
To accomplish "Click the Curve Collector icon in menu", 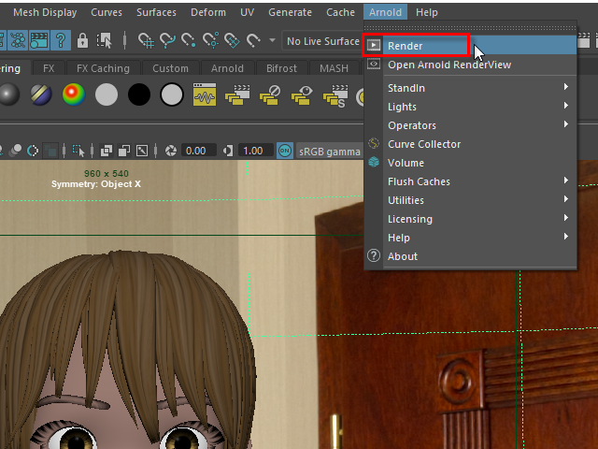I will 373,144.
